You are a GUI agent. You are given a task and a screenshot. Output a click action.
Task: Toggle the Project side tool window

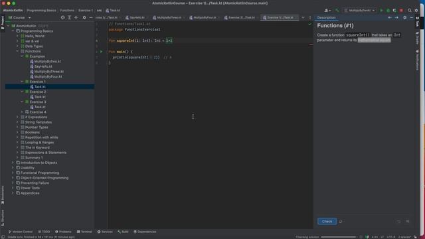3,23
